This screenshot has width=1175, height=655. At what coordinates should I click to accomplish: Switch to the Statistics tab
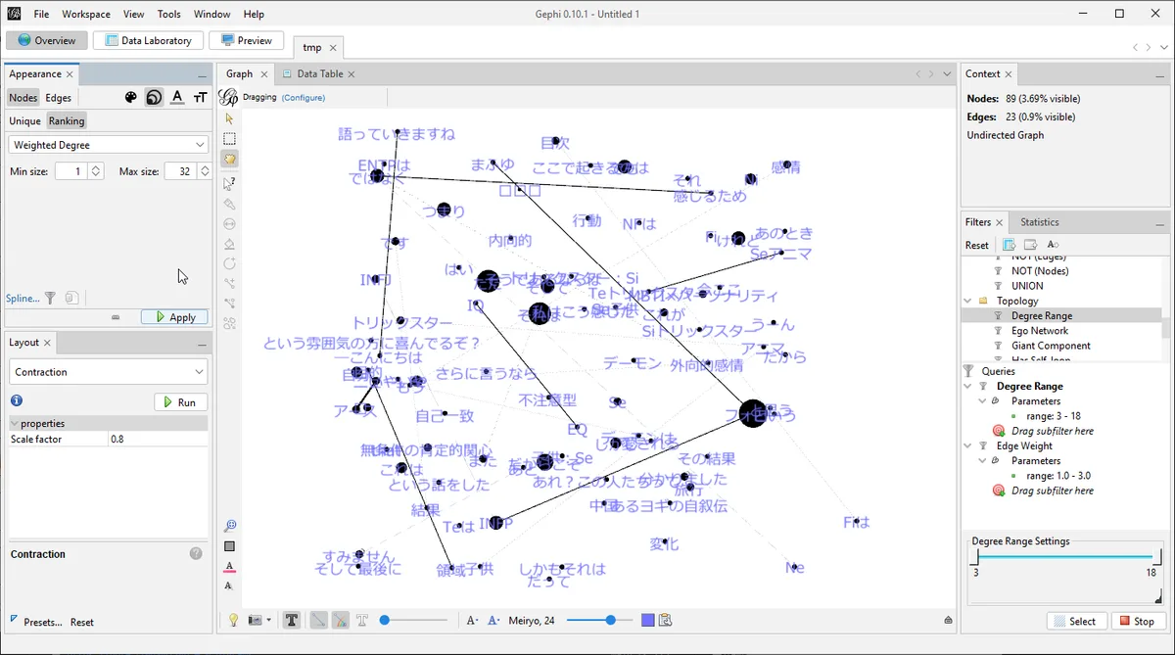1041,222
